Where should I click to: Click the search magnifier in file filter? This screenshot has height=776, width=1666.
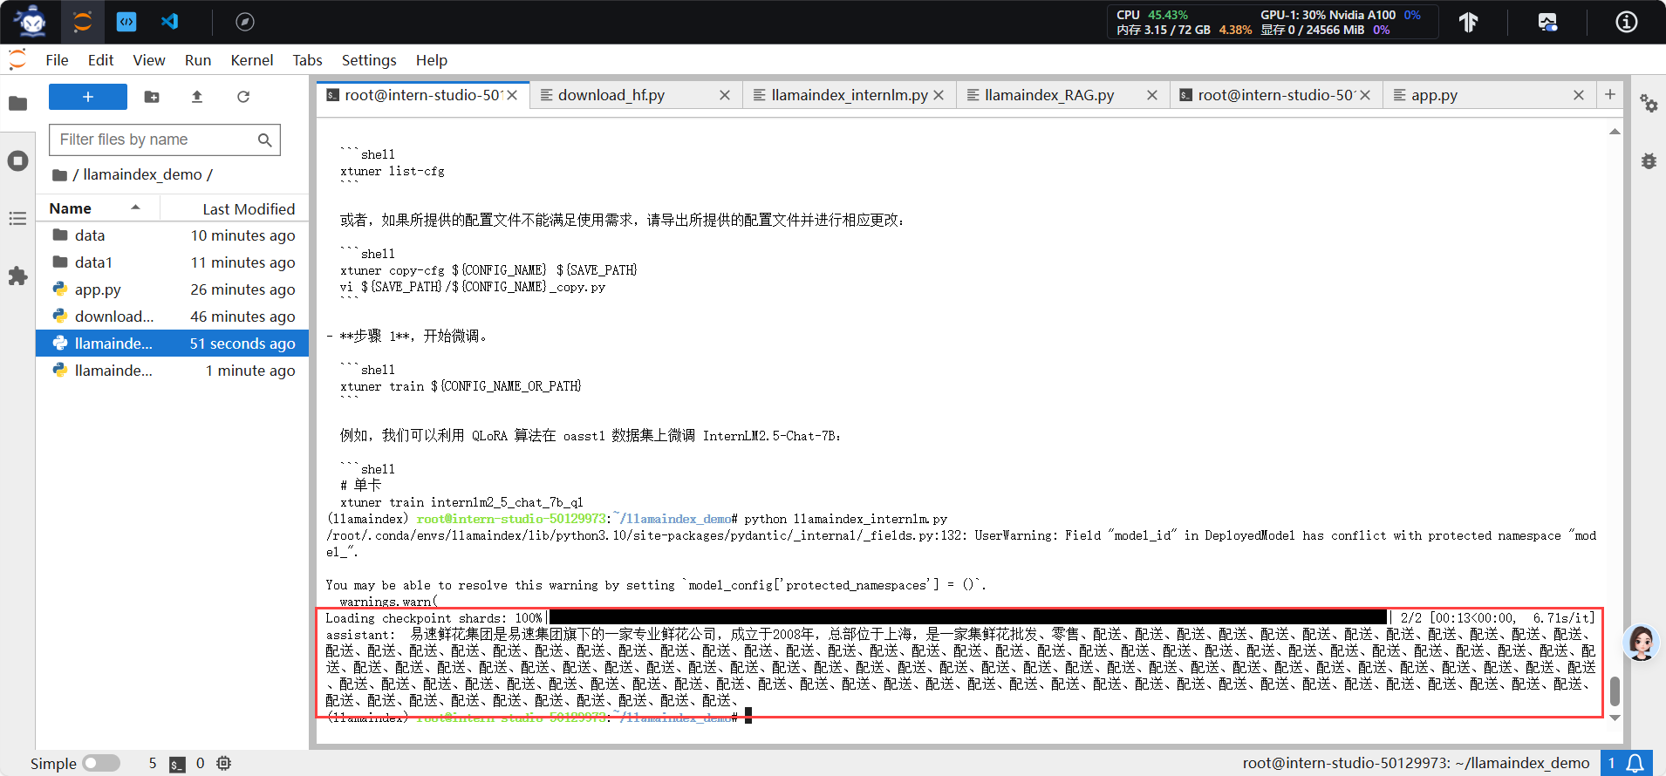point(265,140)
